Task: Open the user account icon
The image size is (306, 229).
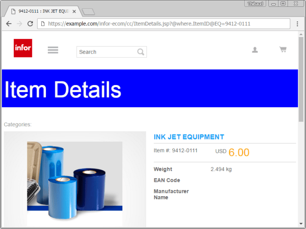Action: 255,50
